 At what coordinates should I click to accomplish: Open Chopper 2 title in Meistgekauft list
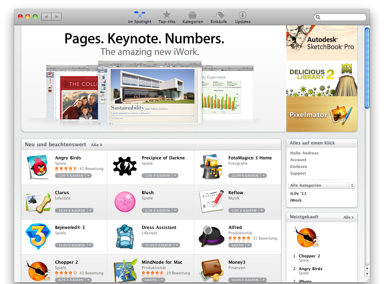[309, 256]
